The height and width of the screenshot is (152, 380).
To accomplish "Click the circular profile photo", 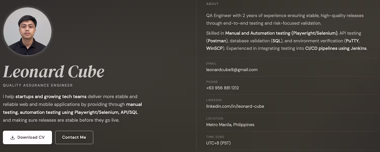I will pyautogui.click(x=27, y=31).
